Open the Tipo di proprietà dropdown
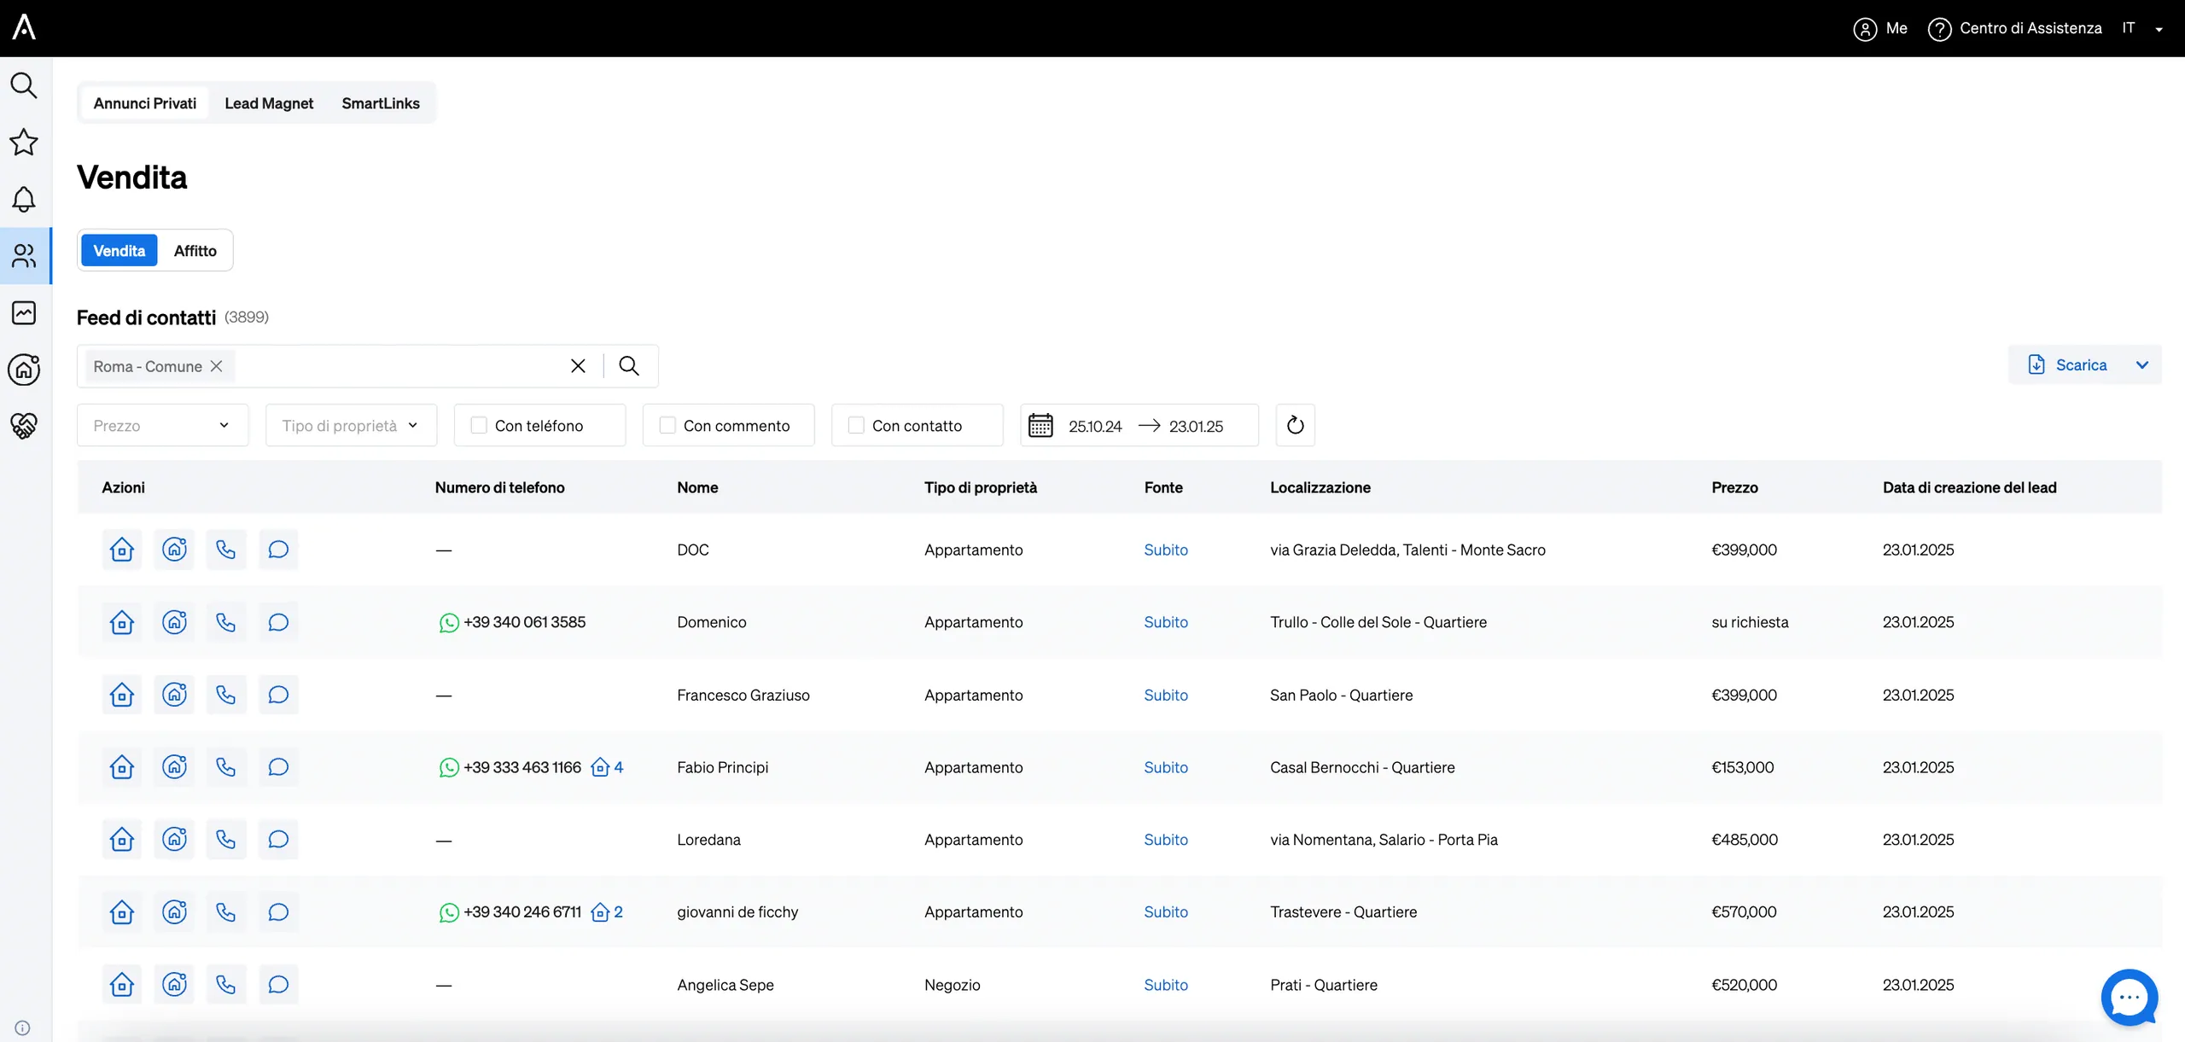The image size is (2185, 1042). tap(351, 425)
